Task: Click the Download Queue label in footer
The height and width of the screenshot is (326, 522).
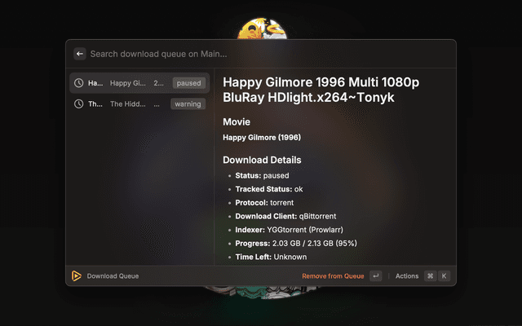Action: coord(113,276)
